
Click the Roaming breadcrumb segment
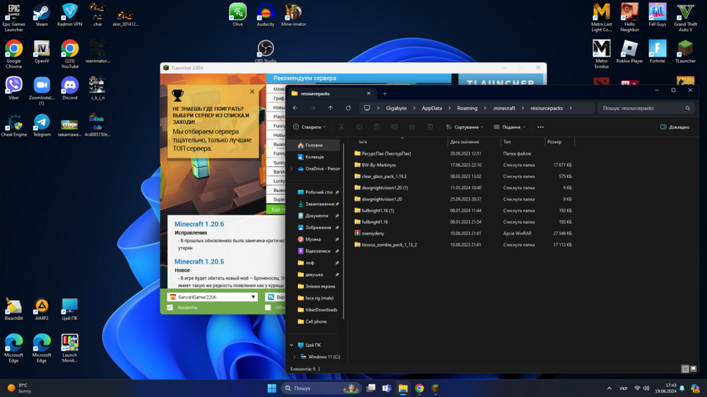point(467,108)
